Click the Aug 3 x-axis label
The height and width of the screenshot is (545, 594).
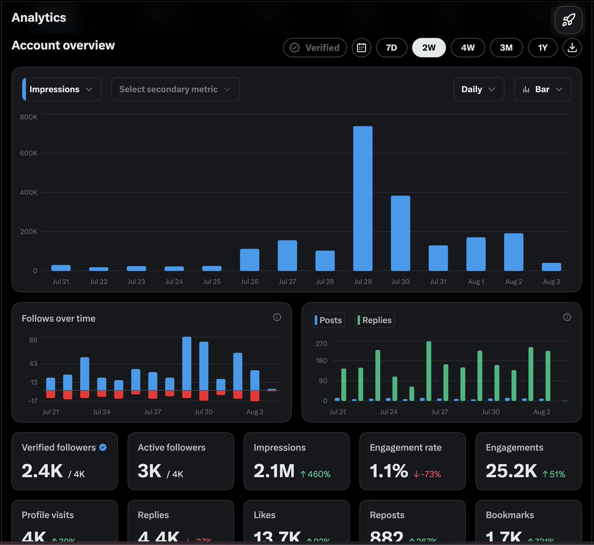point(551,282)
